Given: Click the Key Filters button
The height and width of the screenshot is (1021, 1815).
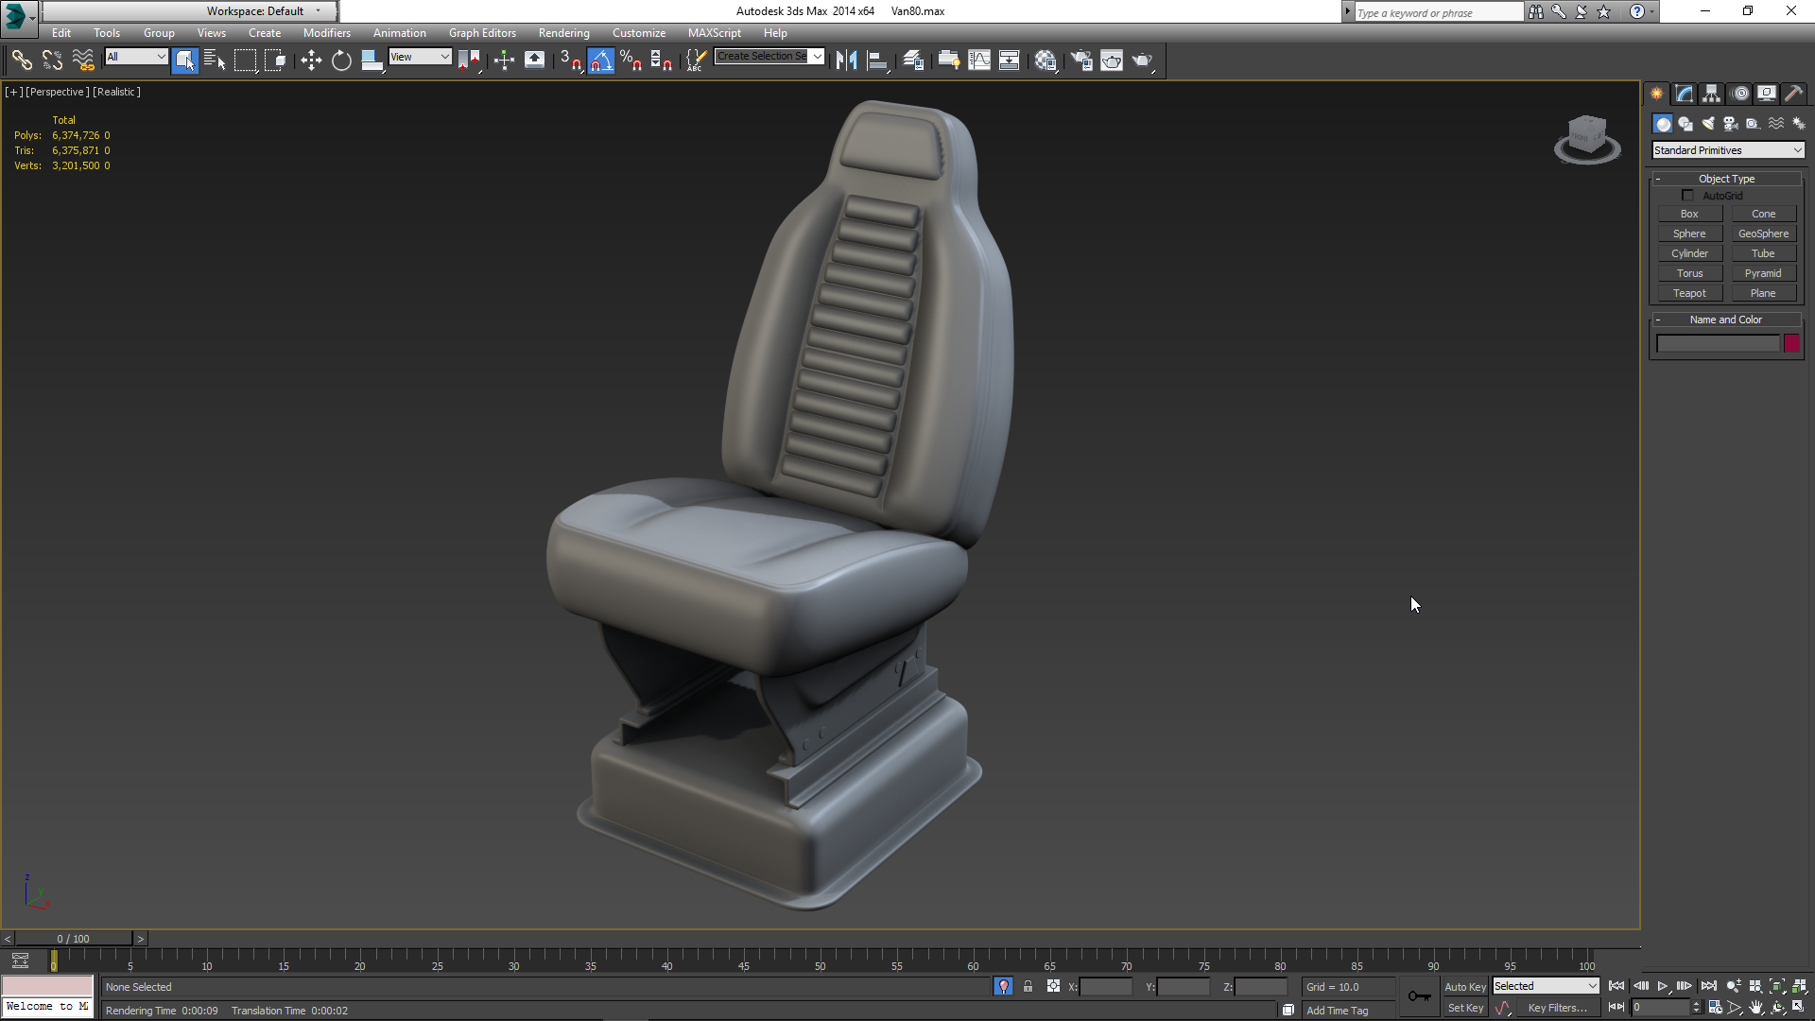Looking at the screenshot, I should (1557, 1008).
